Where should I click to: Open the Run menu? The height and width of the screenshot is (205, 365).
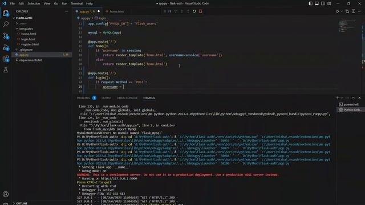tap(64, 3)
